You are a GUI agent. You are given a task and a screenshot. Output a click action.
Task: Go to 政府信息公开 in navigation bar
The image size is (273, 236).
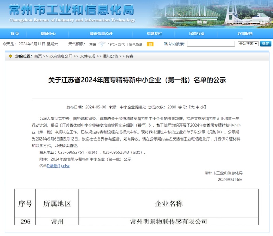click(x=101, y=34)
